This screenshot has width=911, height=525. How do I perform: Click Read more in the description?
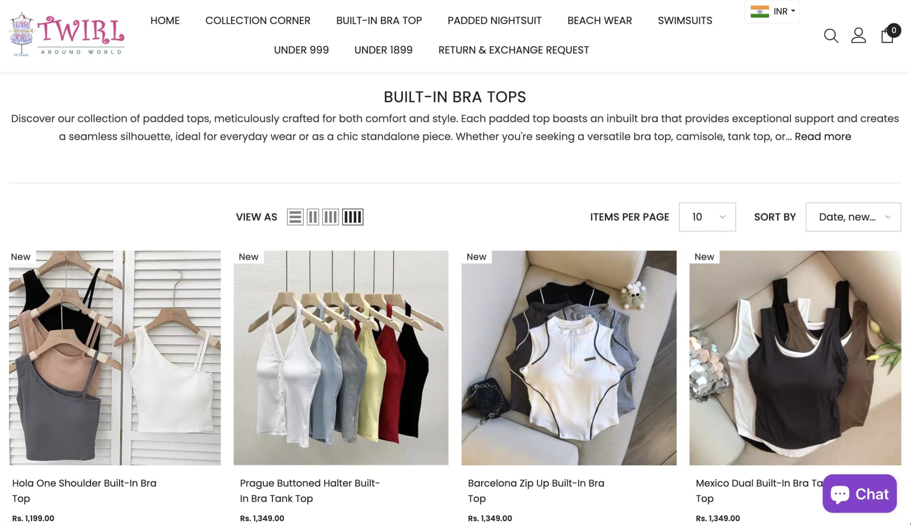[823, 137]
